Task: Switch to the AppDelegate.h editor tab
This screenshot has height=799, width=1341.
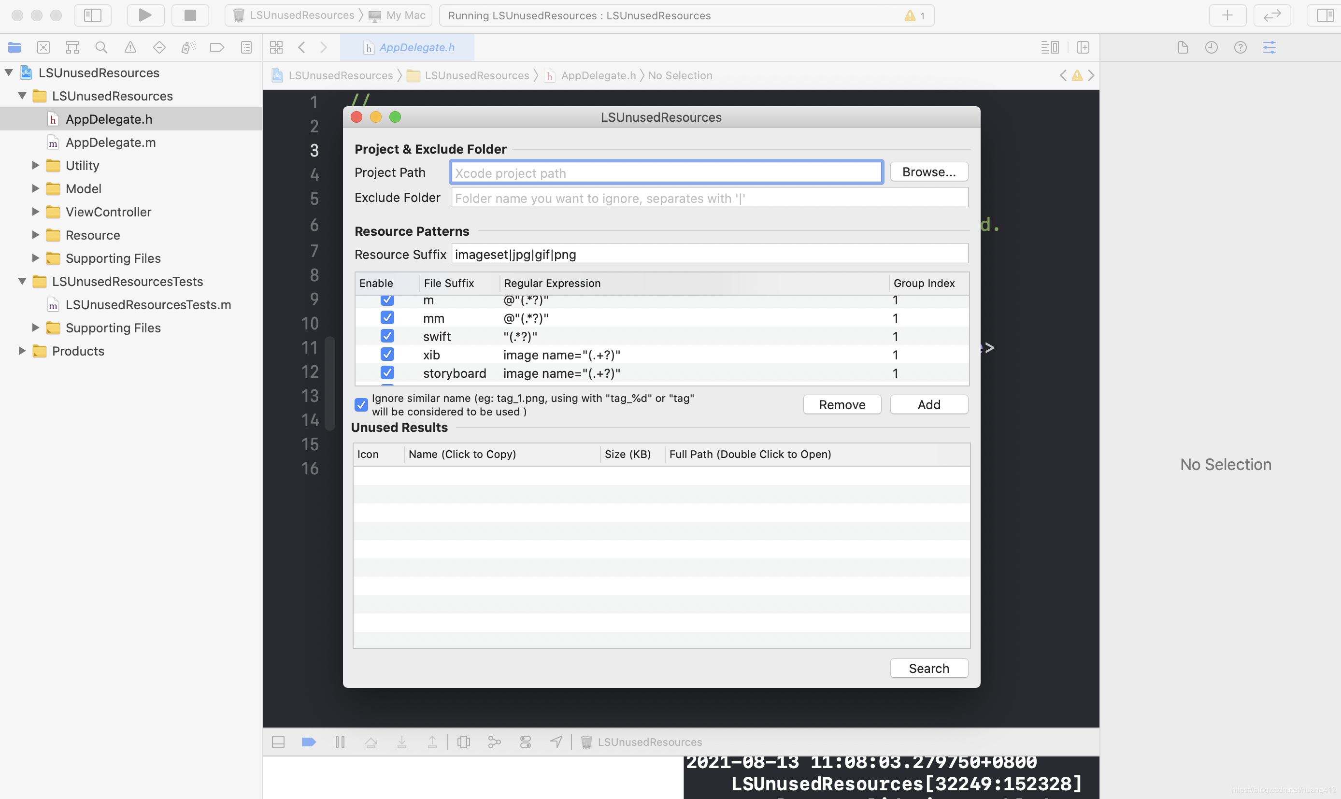Action: pos(408,47)
